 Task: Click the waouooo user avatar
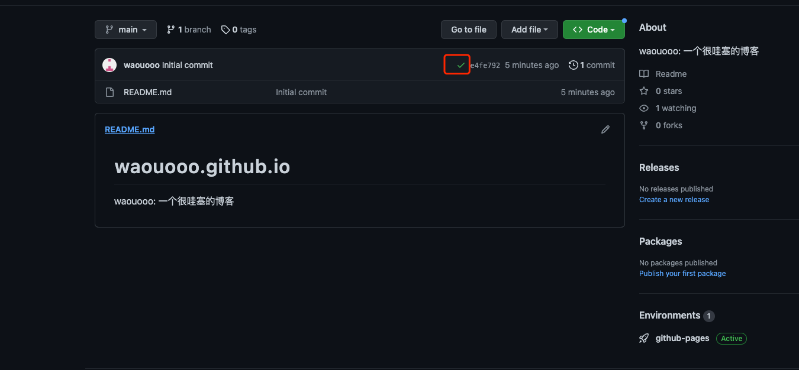109,65
